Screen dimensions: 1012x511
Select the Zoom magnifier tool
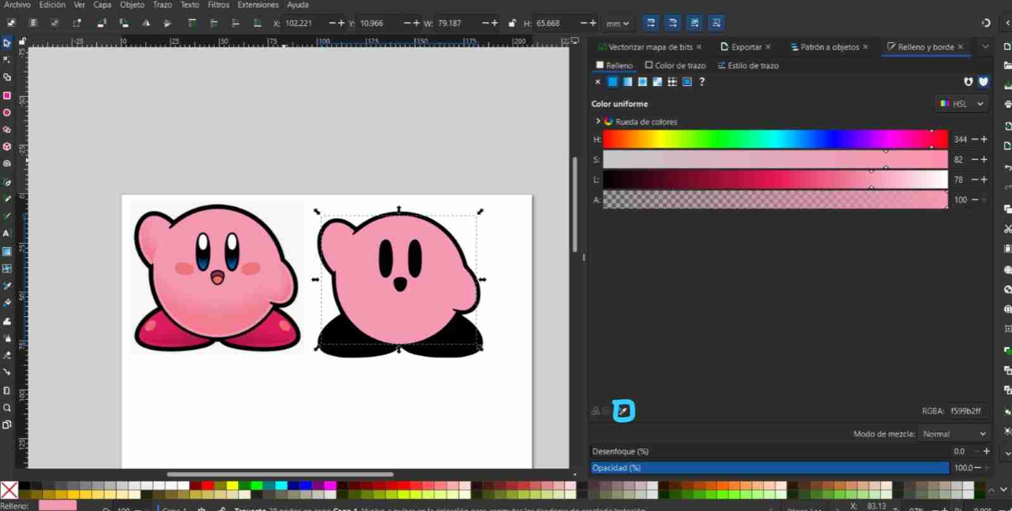pos(7,408)
